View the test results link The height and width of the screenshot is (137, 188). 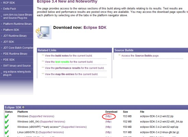(62, 62)
